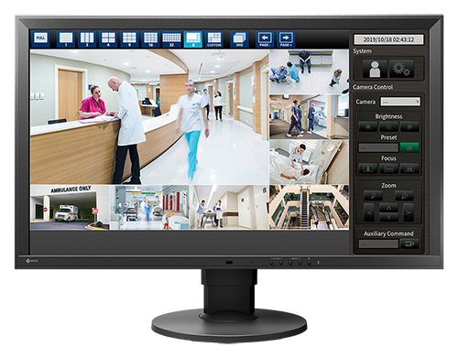Click the highlighted 8-screen layout icon
The height and width of the screenshot is (358, 458).
193,39
